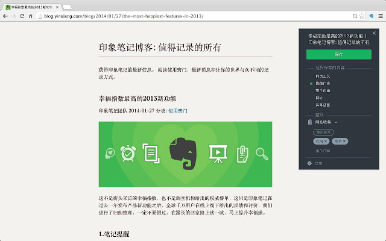Screen dimensions: 386x241
Task: Click the 印象笔记团队 2014-01-27 byline text
Action: click(x=127, y=111)
